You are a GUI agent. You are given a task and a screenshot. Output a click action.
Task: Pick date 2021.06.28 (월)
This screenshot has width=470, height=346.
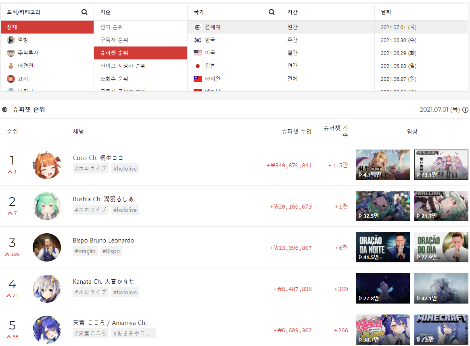click(421, 66)
